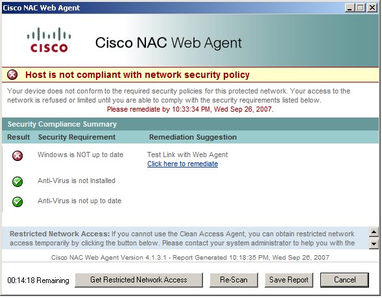The height and width of the screenshot is (298, 382).
Task: Select the Remediation Suggestion column header
Action: pyautogui.click(x=193, y=137)
